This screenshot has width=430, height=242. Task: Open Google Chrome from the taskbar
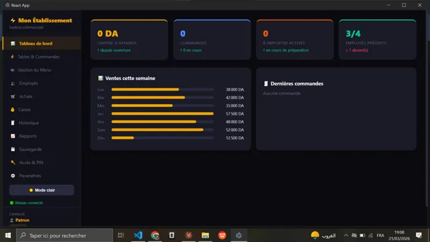coord(155,235)
